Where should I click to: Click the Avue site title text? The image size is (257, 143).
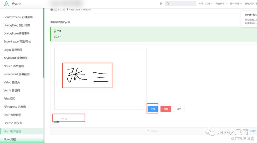(x=16, y=3)
